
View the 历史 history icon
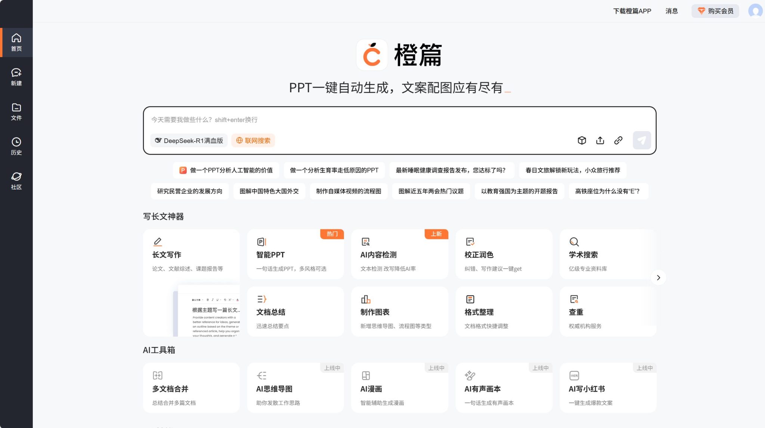tap(16, 146)
